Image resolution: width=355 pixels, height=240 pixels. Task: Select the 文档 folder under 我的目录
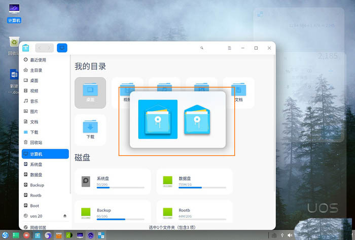pos(239,93)
